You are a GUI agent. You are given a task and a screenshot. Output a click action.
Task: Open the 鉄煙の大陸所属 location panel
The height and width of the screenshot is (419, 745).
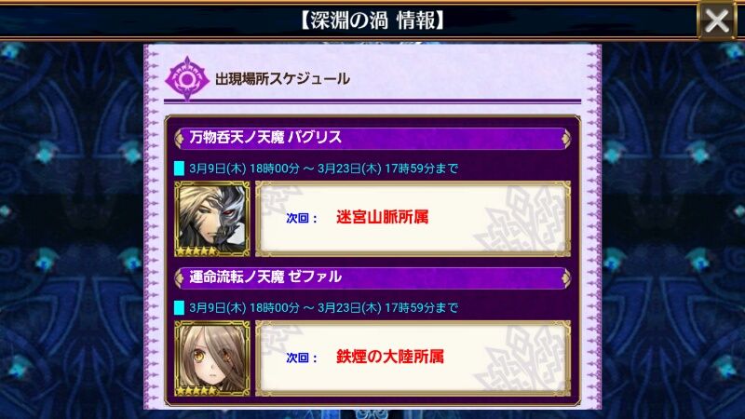coord(413,358)
